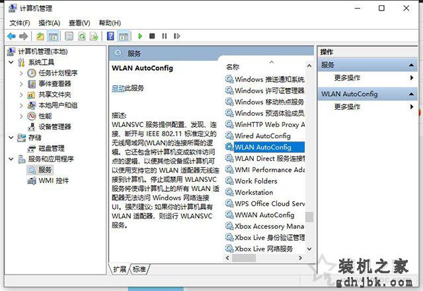Open the 帮助(H) menu
Image resolution: width=423 pixels, height=291 pixels.
point(110,23)
